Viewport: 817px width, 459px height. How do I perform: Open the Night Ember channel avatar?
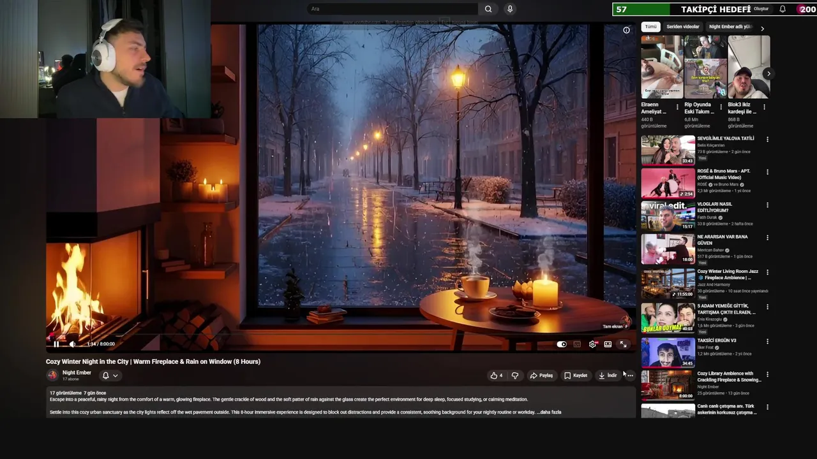[52, 375]
